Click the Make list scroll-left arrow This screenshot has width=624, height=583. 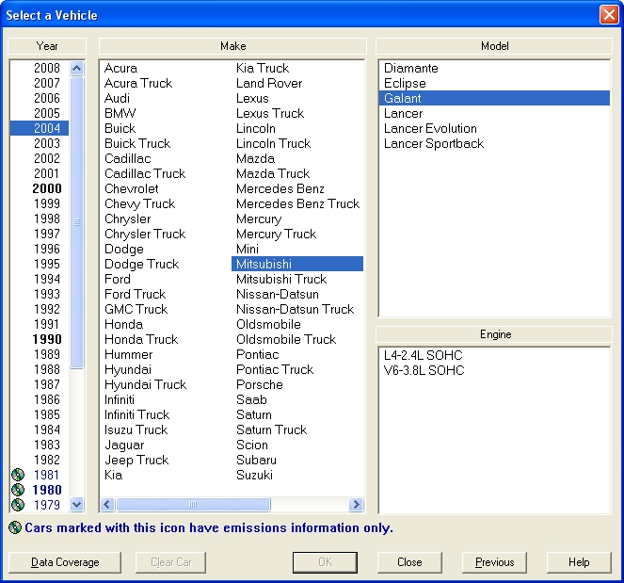coord(107,505)
